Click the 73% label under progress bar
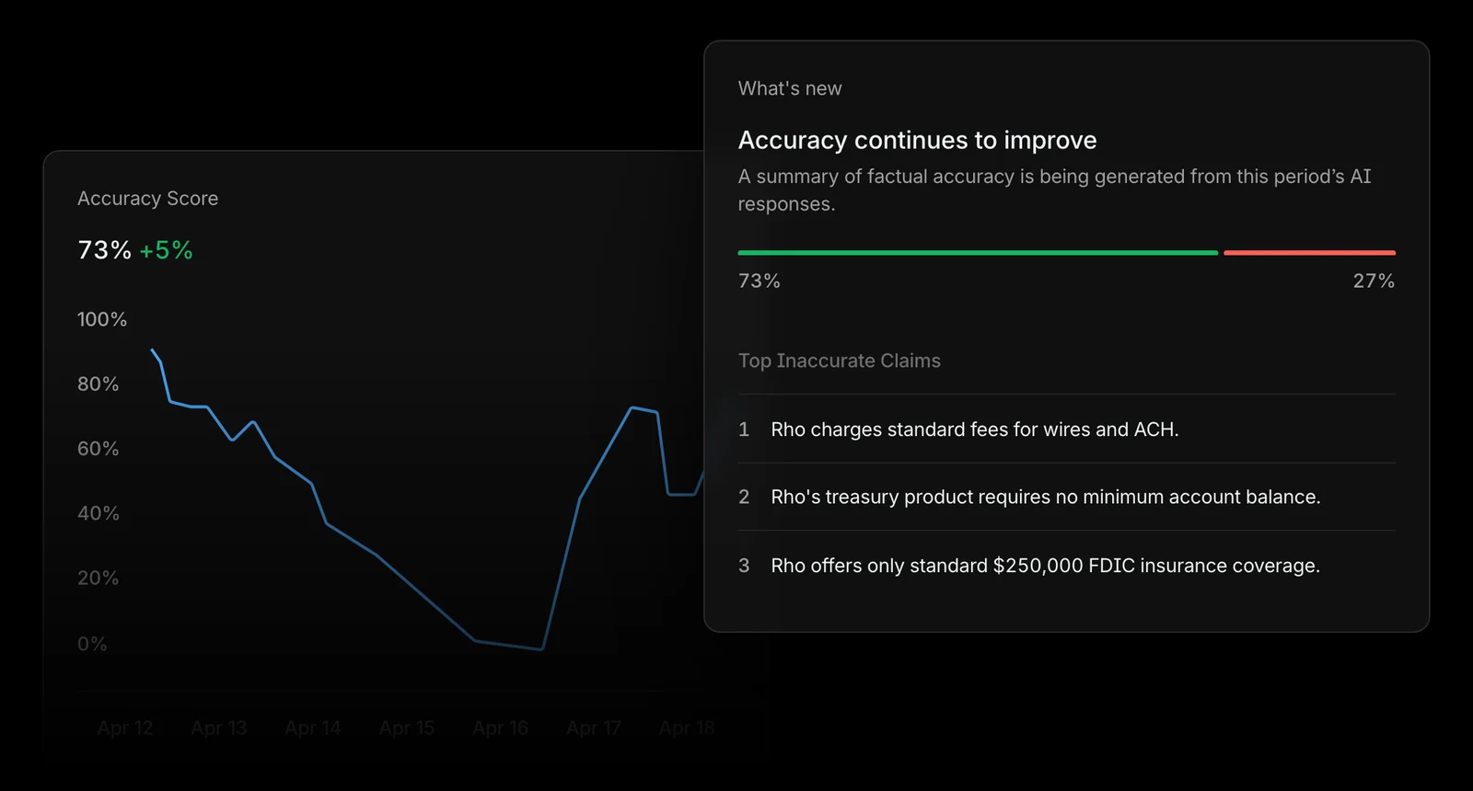 click(x=760, y=281)
